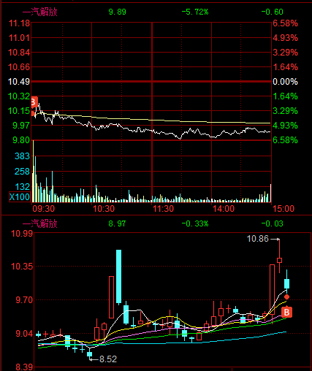Click the 11.18 upper limit price label
Viewport: 312px width, 371px height.
click(x=19, y=23)
